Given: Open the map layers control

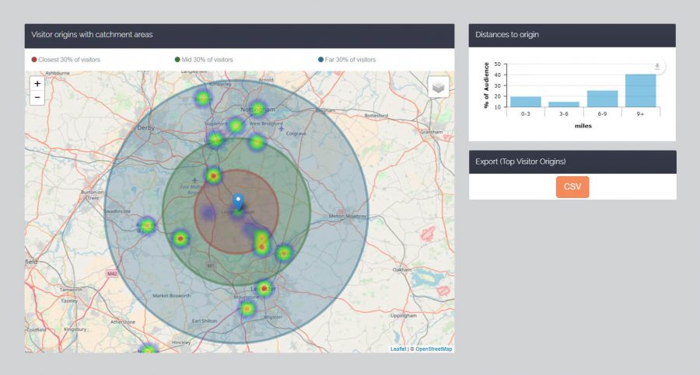Looking at the screenshot, I should (438, 87).
